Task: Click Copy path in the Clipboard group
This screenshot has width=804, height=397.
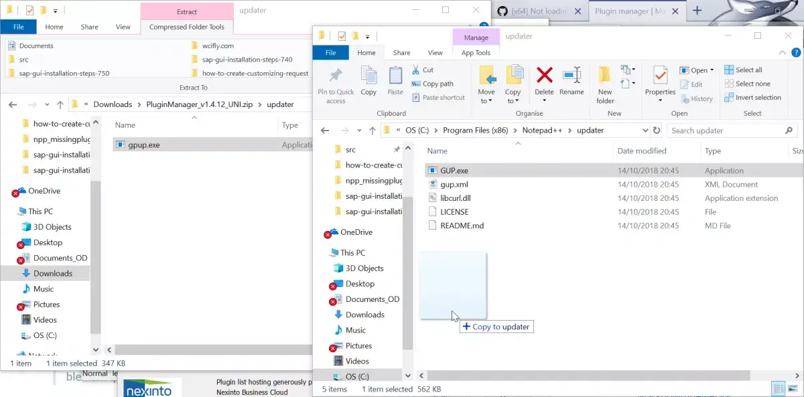Action: 432,84
